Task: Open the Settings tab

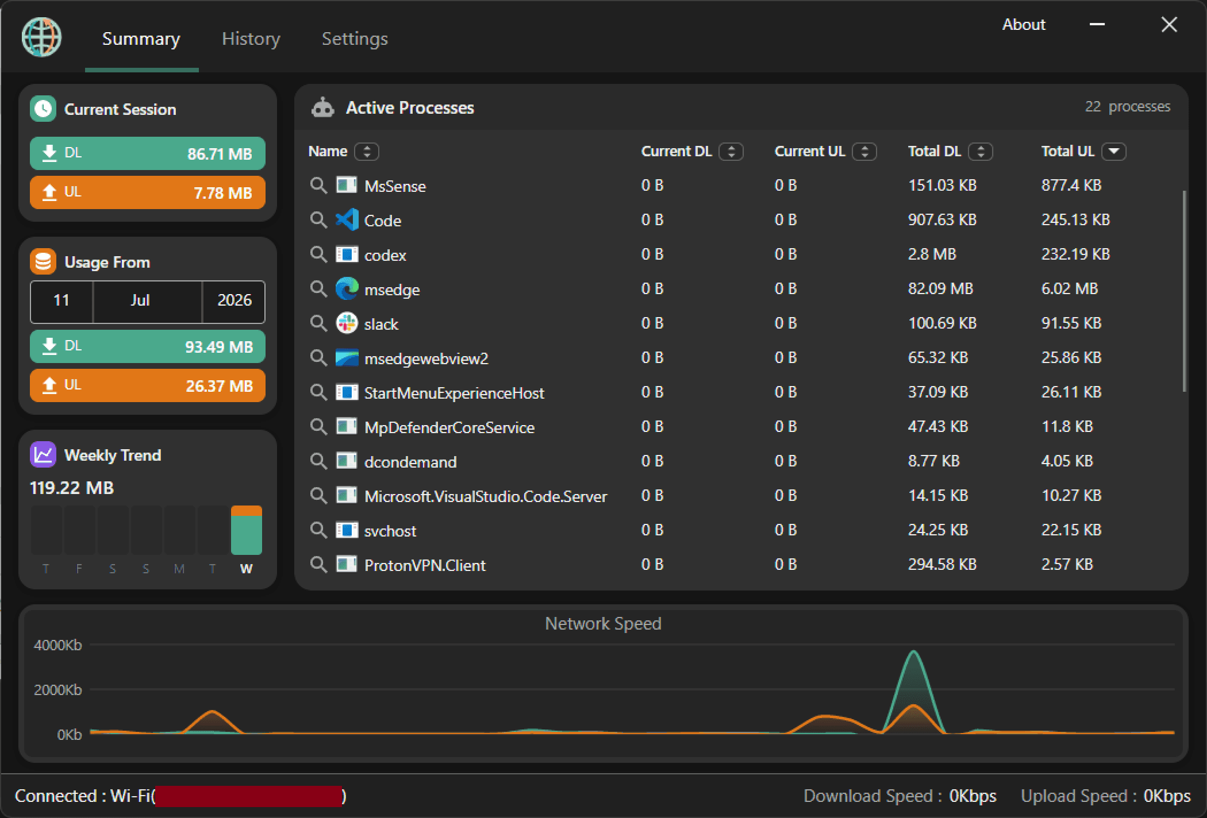Action: coord(355,38)
